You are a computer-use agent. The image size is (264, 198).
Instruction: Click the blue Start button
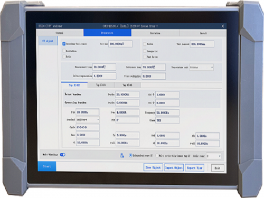pos(47,166)
